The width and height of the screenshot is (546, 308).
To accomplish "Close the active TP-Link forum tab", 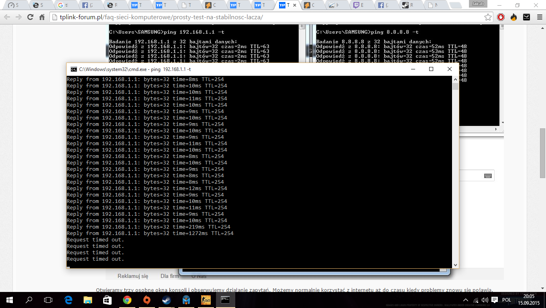I will 295,6.
